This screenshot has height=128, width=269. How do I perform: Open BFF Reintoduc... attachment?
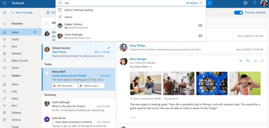[x=65, y=86]
